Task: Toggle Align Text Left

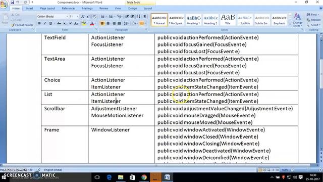Action: click(x=102, y=23)
